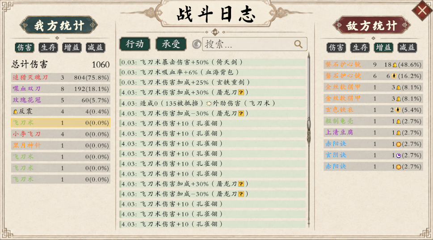Focus the 搜索 search field
This screenshot has height=240, width=433.
pos(255,44)
